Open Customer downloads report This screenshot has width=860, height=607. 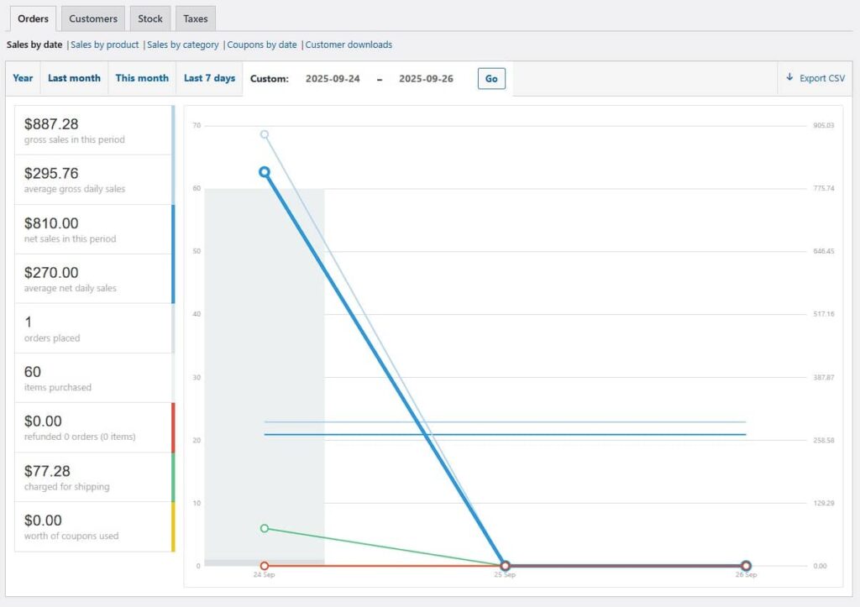pyautogui.click(x=349, y=44)
